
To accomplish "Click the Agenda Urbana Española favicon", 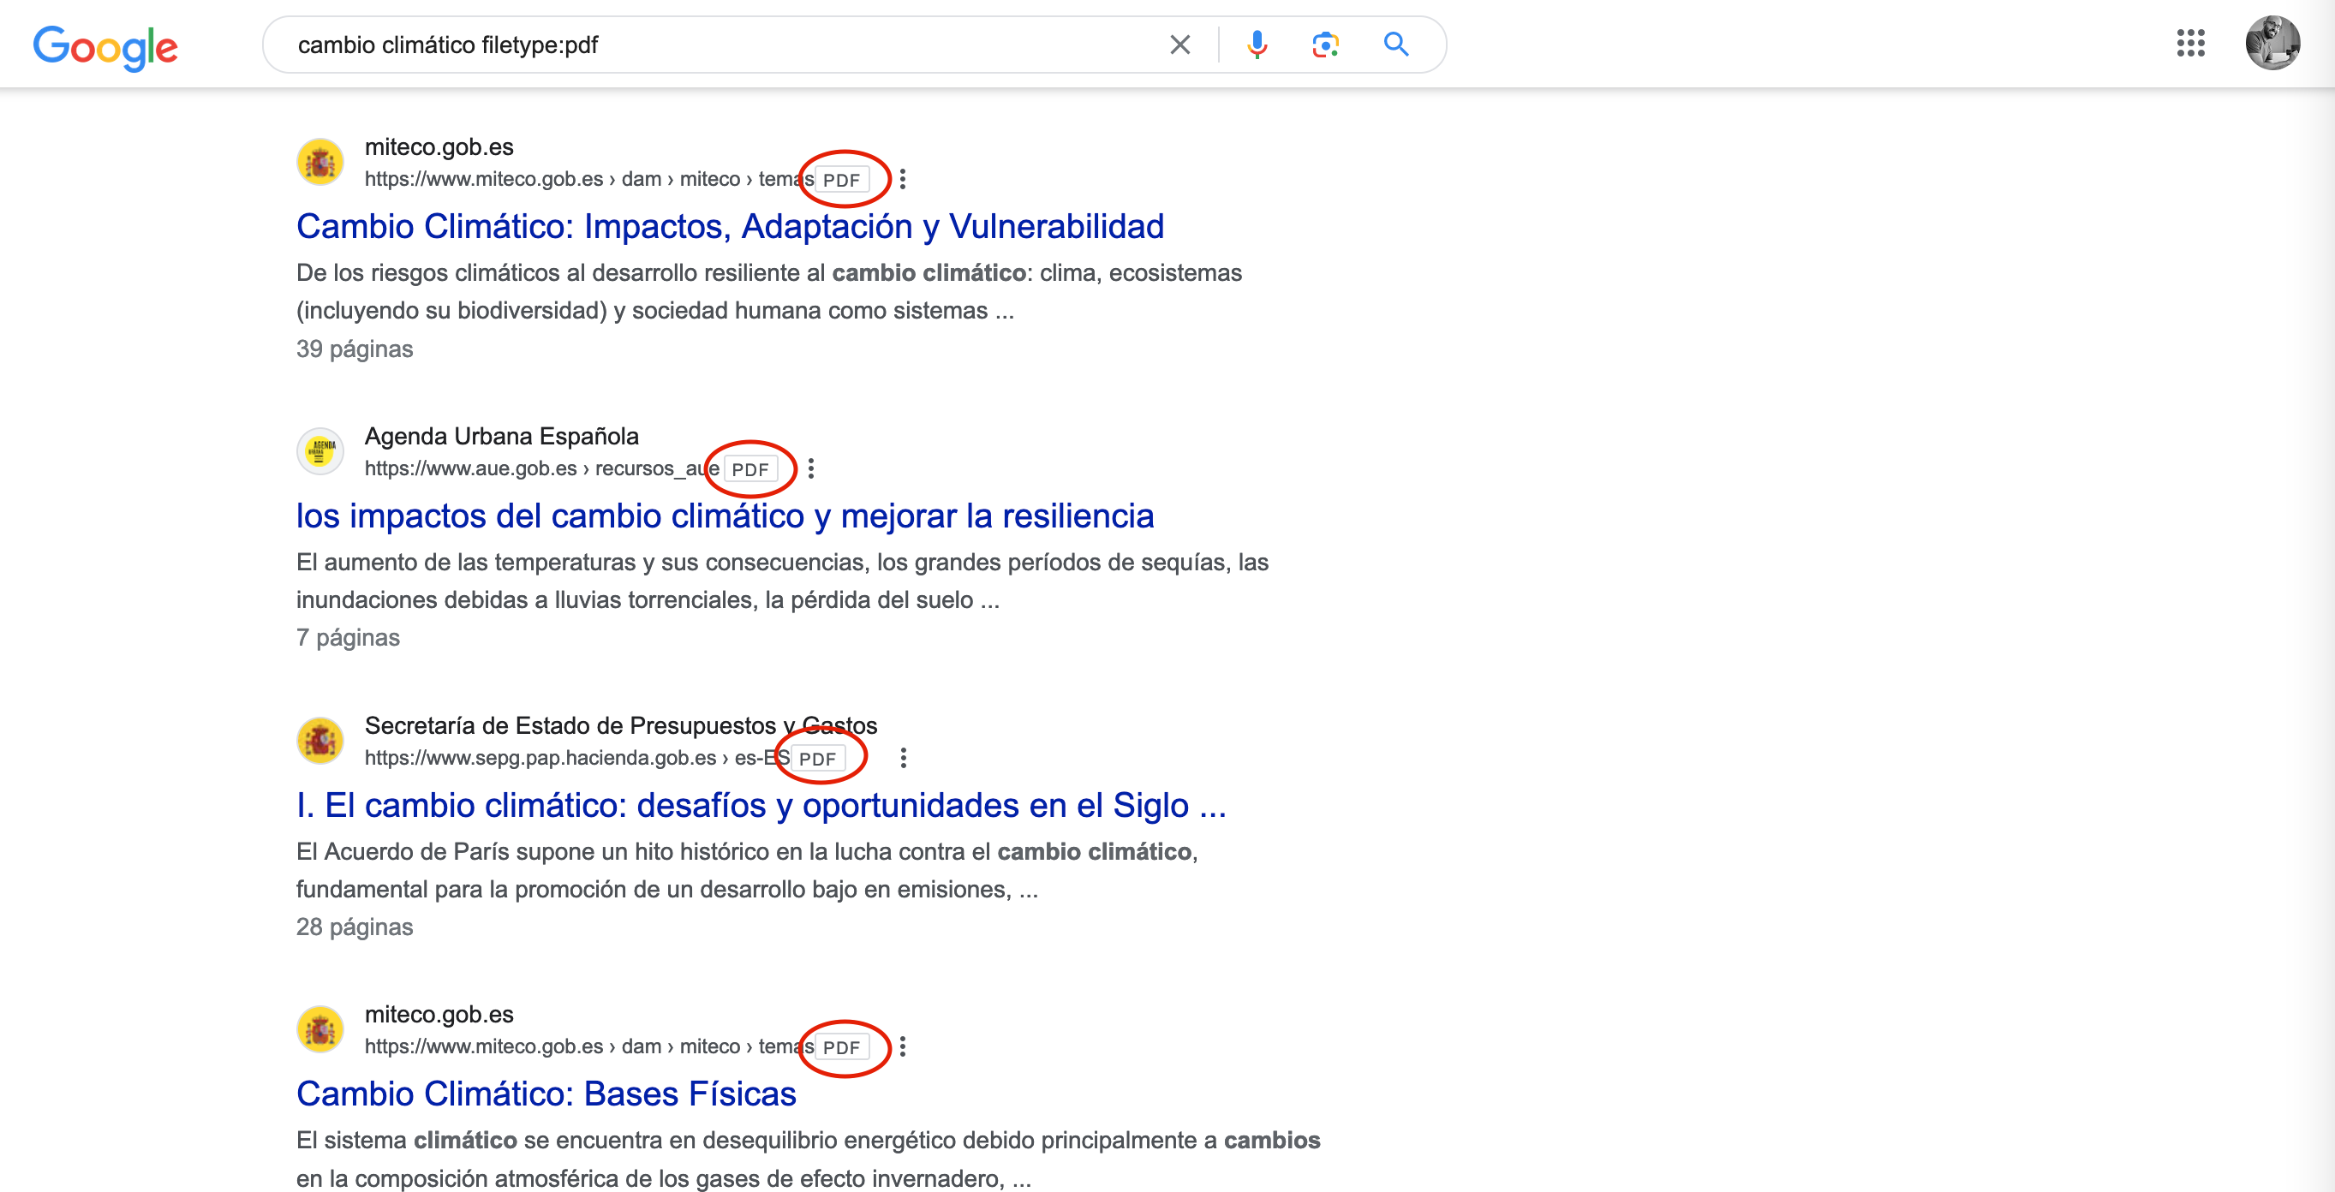I will 319,451.
